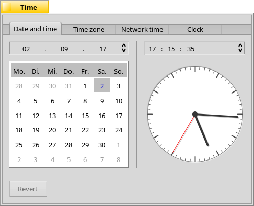Viewport: 254px width, 206px height.
Task: Select the seconds field 35 in time
Action: pyautogui.click(x=191, y=49)
